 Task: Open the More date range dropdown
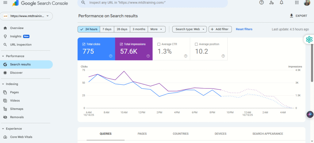pyautogui.click(x=157, y=29)
